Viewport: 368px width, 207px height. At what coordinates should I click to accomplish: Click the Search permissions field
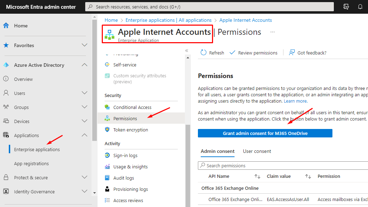click(282, 166)
